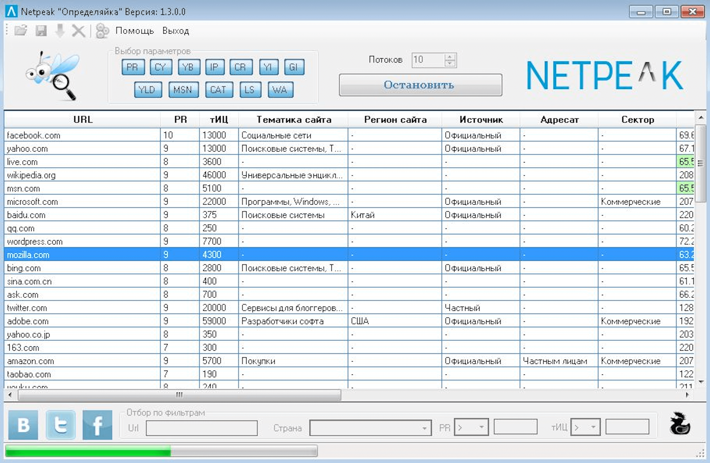This screenshot has height=463, width=710.
Task: Open settings via the gears icon
Action: [102, 31]
